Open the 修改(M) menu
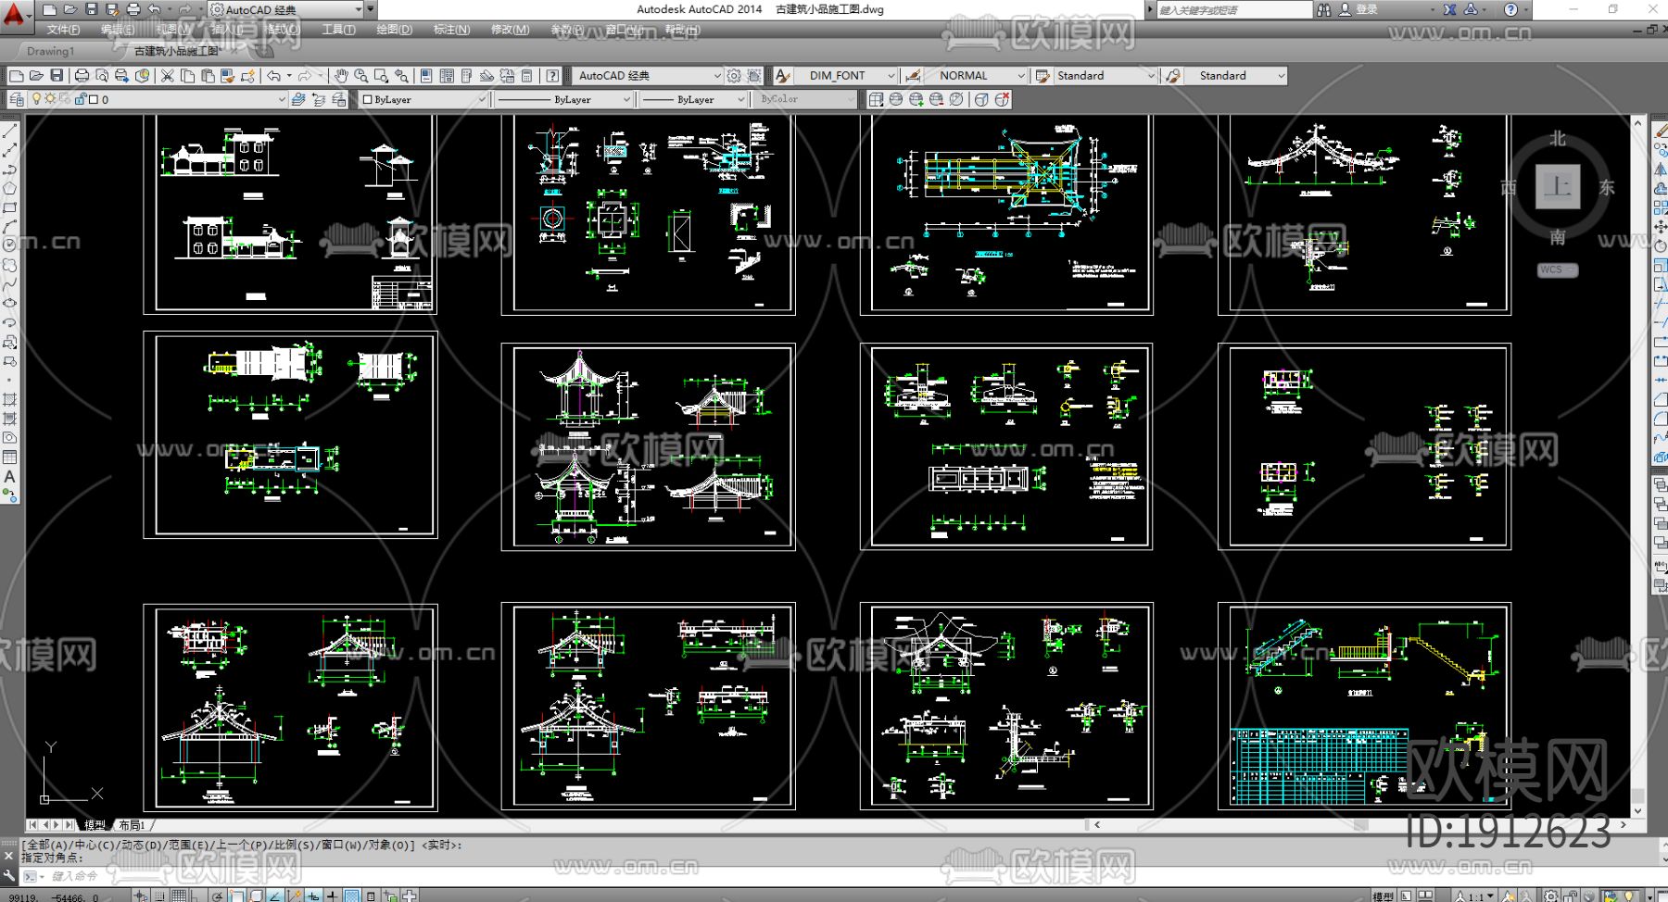This screenshot has height=902, width=1668. (x=510, y=30)
